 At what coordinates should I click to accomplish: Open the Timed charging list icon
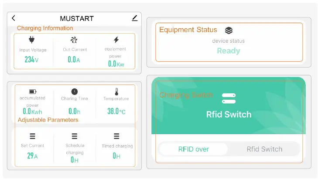116,136
